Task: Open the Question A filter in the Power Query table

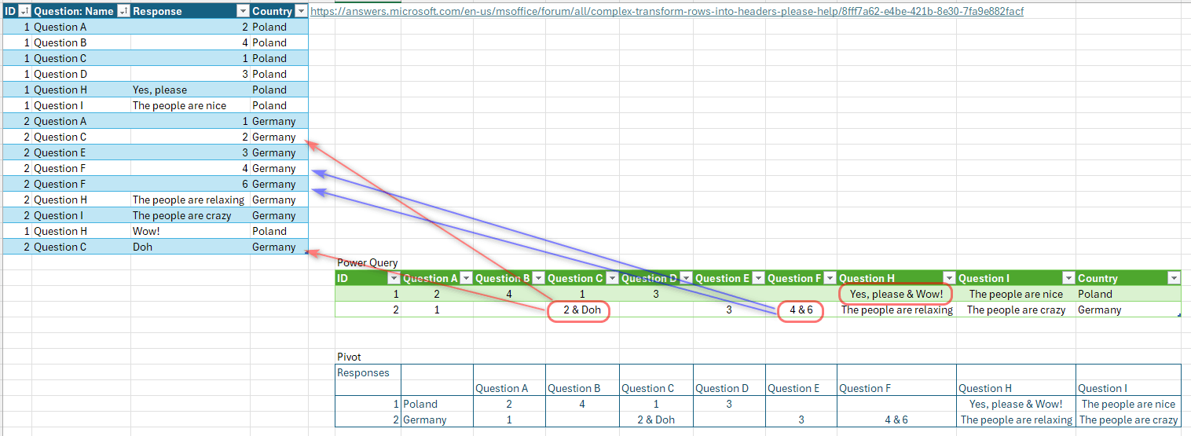Action: pyautogui.click(x=465, y=278)
